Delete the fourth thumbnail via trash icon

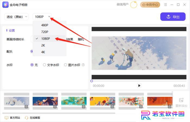(112, 107)
